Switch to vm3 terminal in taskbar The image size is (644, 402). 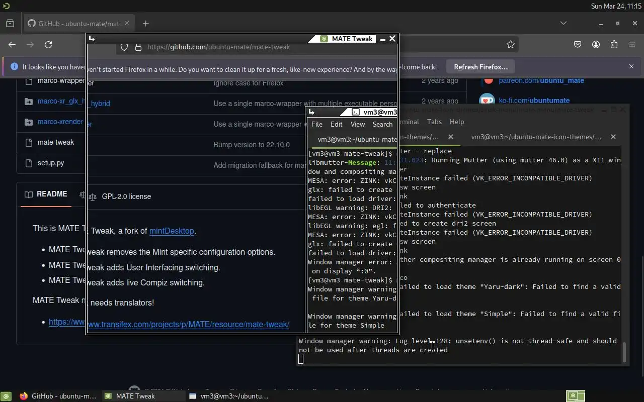(228, 396)
